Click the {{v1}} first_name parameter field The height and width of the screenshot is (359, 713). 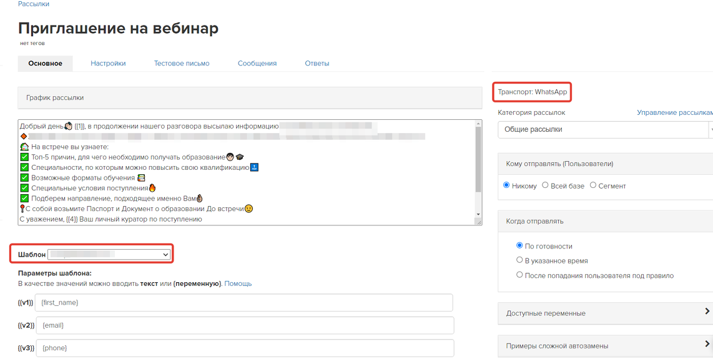[243, 303]
